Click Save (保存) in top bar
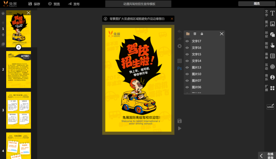 [34, 4]
